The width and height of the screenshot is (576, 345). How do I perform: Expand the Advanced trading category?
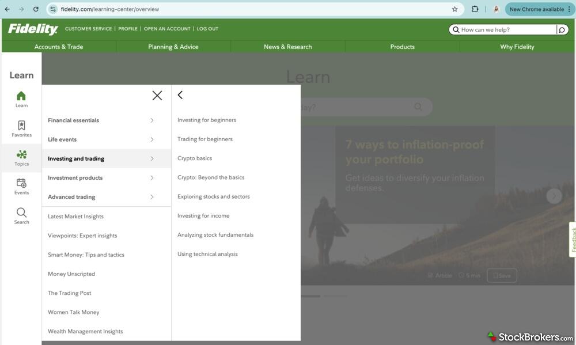point(101,197)
